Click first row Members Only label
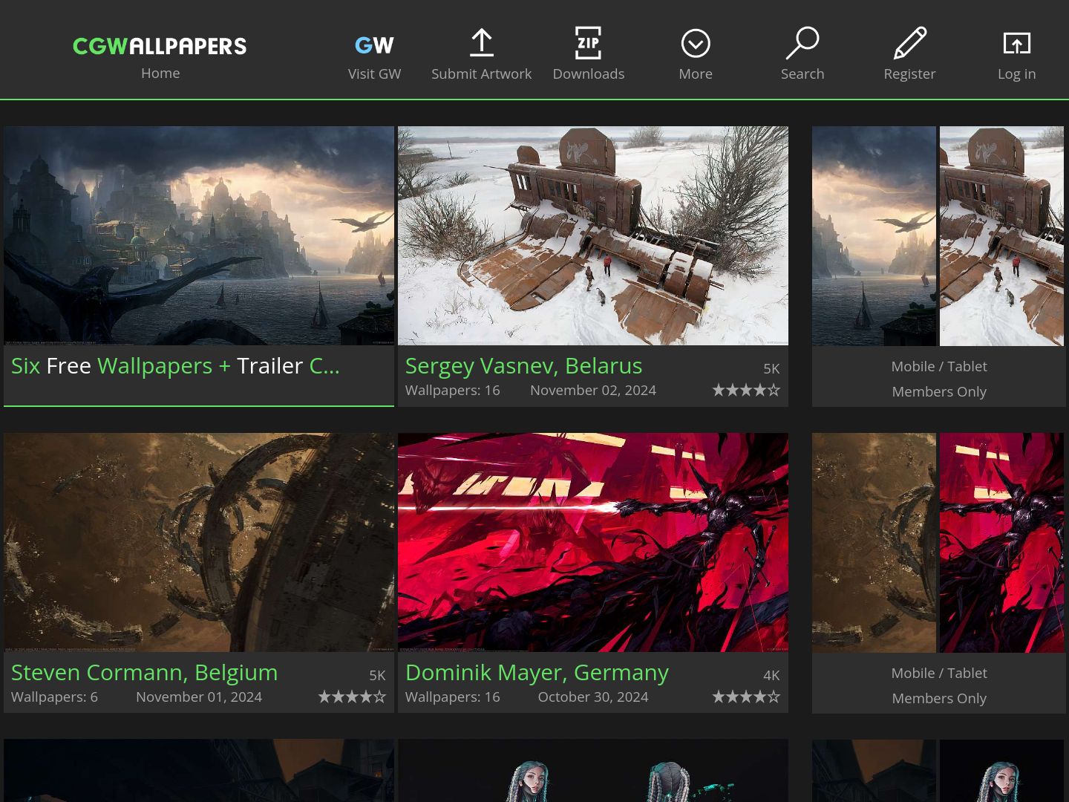Image resolution: width=1069 pixels, height=802 pixels. tap(939, 391)
